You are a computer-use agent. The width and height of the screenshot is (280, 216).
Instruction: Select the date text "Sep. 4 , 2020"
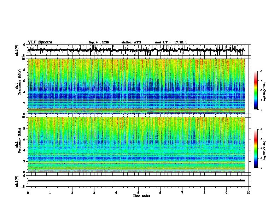click(99, 42)
